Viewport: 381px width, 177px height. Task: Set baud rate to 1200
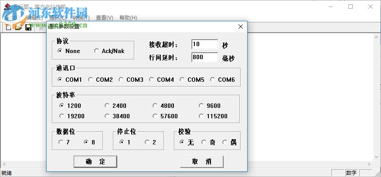click(70, 106)
